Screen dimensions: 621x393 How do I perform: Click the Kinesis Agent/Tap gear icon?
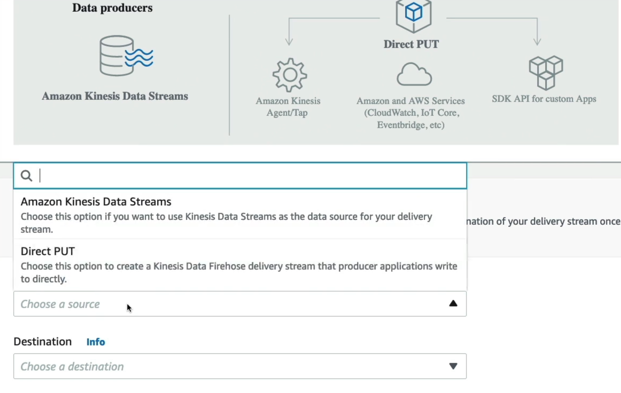[x=290, y=75]
